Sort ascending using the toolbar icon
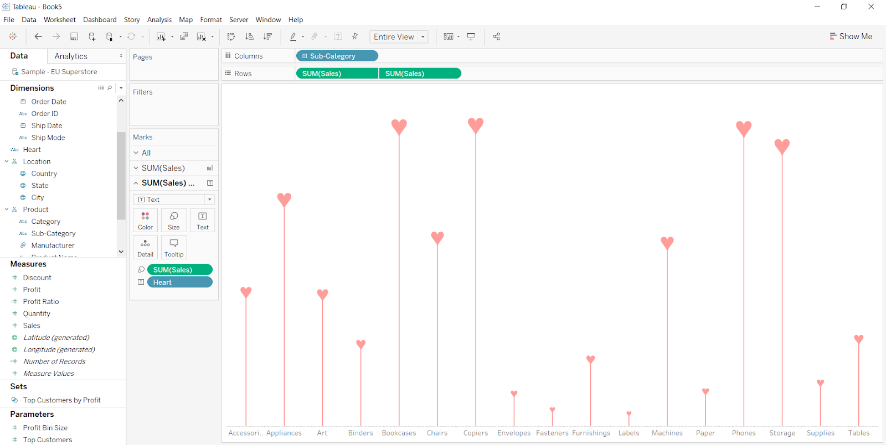 250,36
